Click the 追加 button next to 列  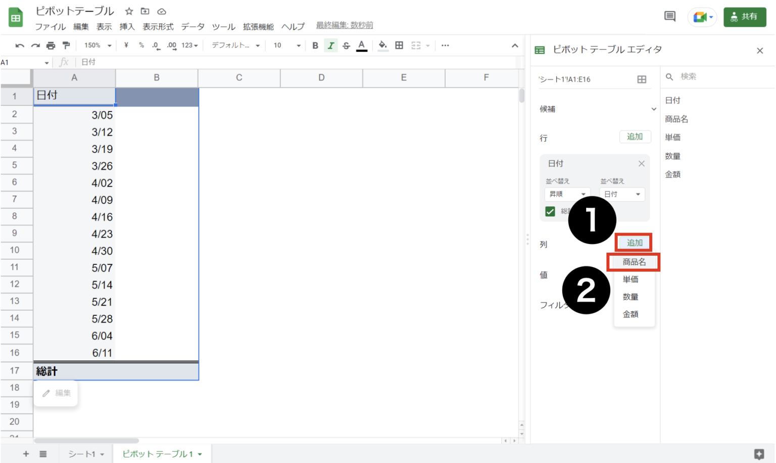634,243
